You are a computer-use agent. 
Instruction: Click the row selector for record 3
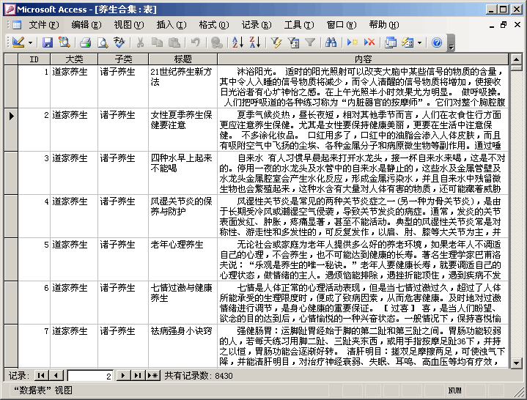11,173
